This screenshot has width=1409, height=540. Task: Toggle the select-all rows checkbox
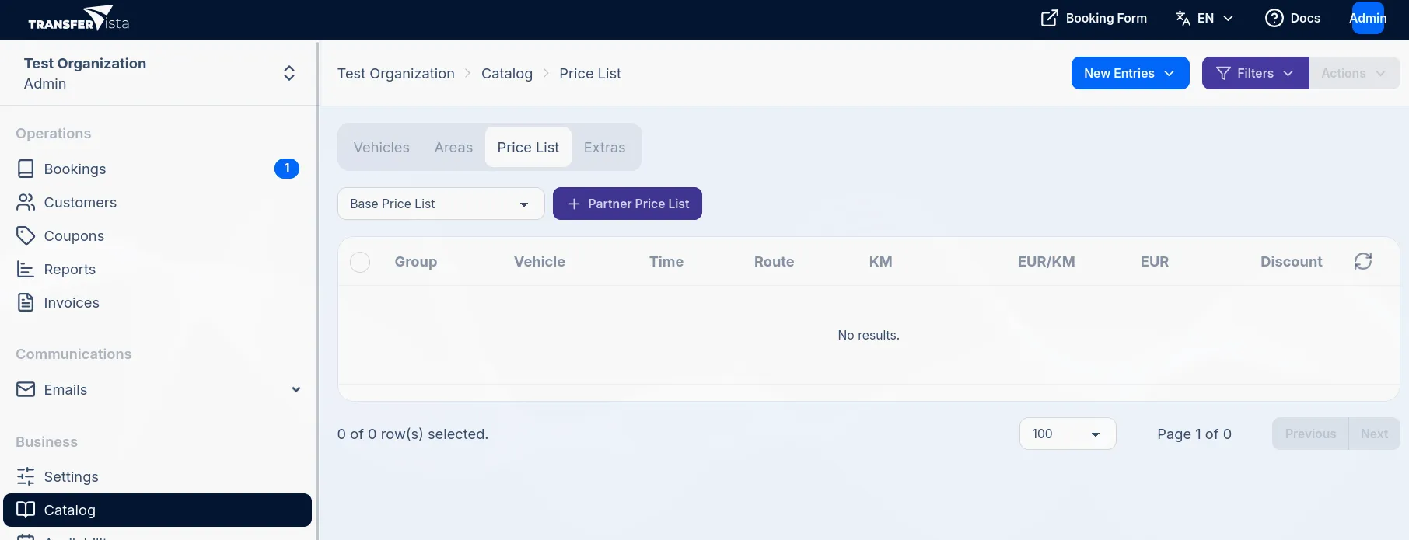(360, 262)
